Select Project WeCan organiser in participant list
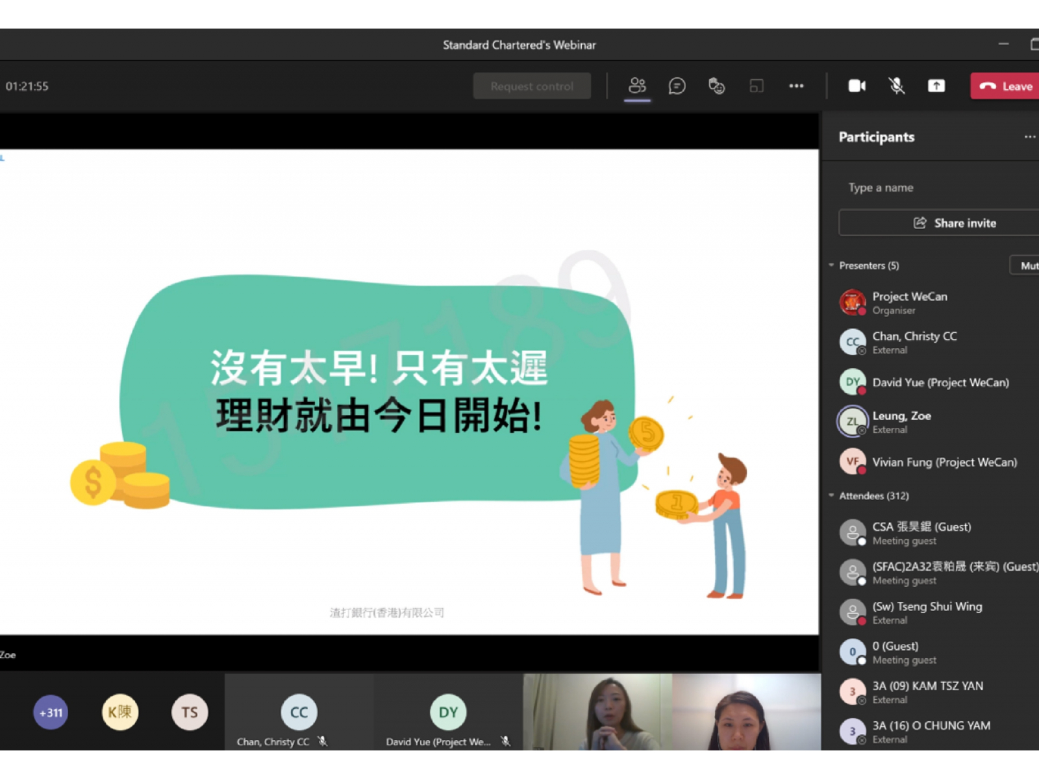Screen dimensions: 1039x779 (909, 303)
